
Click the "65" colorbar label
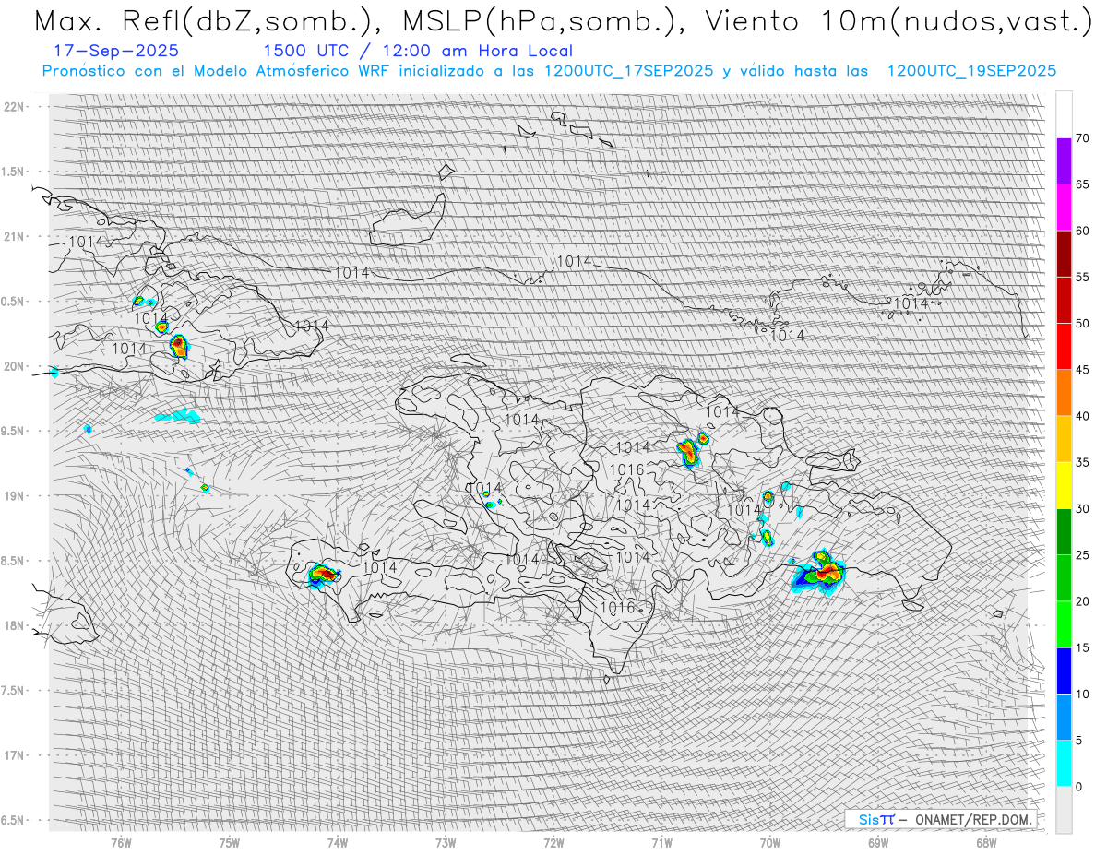[1082, 184]
